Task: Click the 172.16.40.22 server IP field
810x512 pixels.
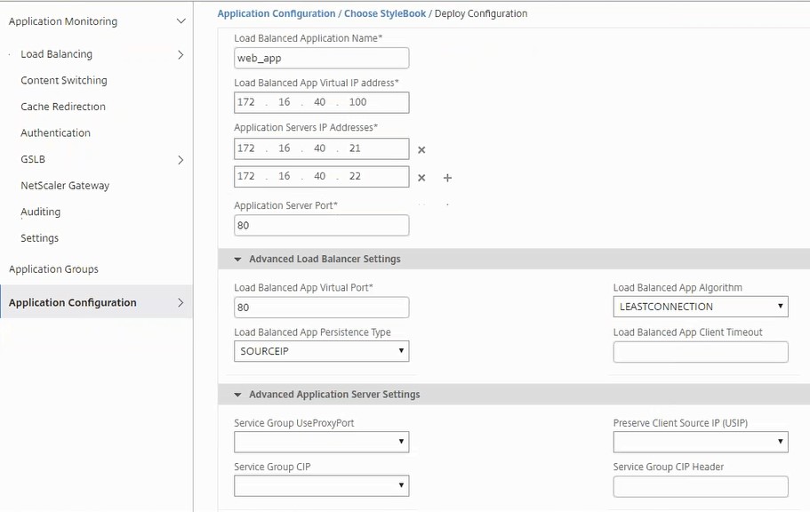Action: click(x=321, y=177)
